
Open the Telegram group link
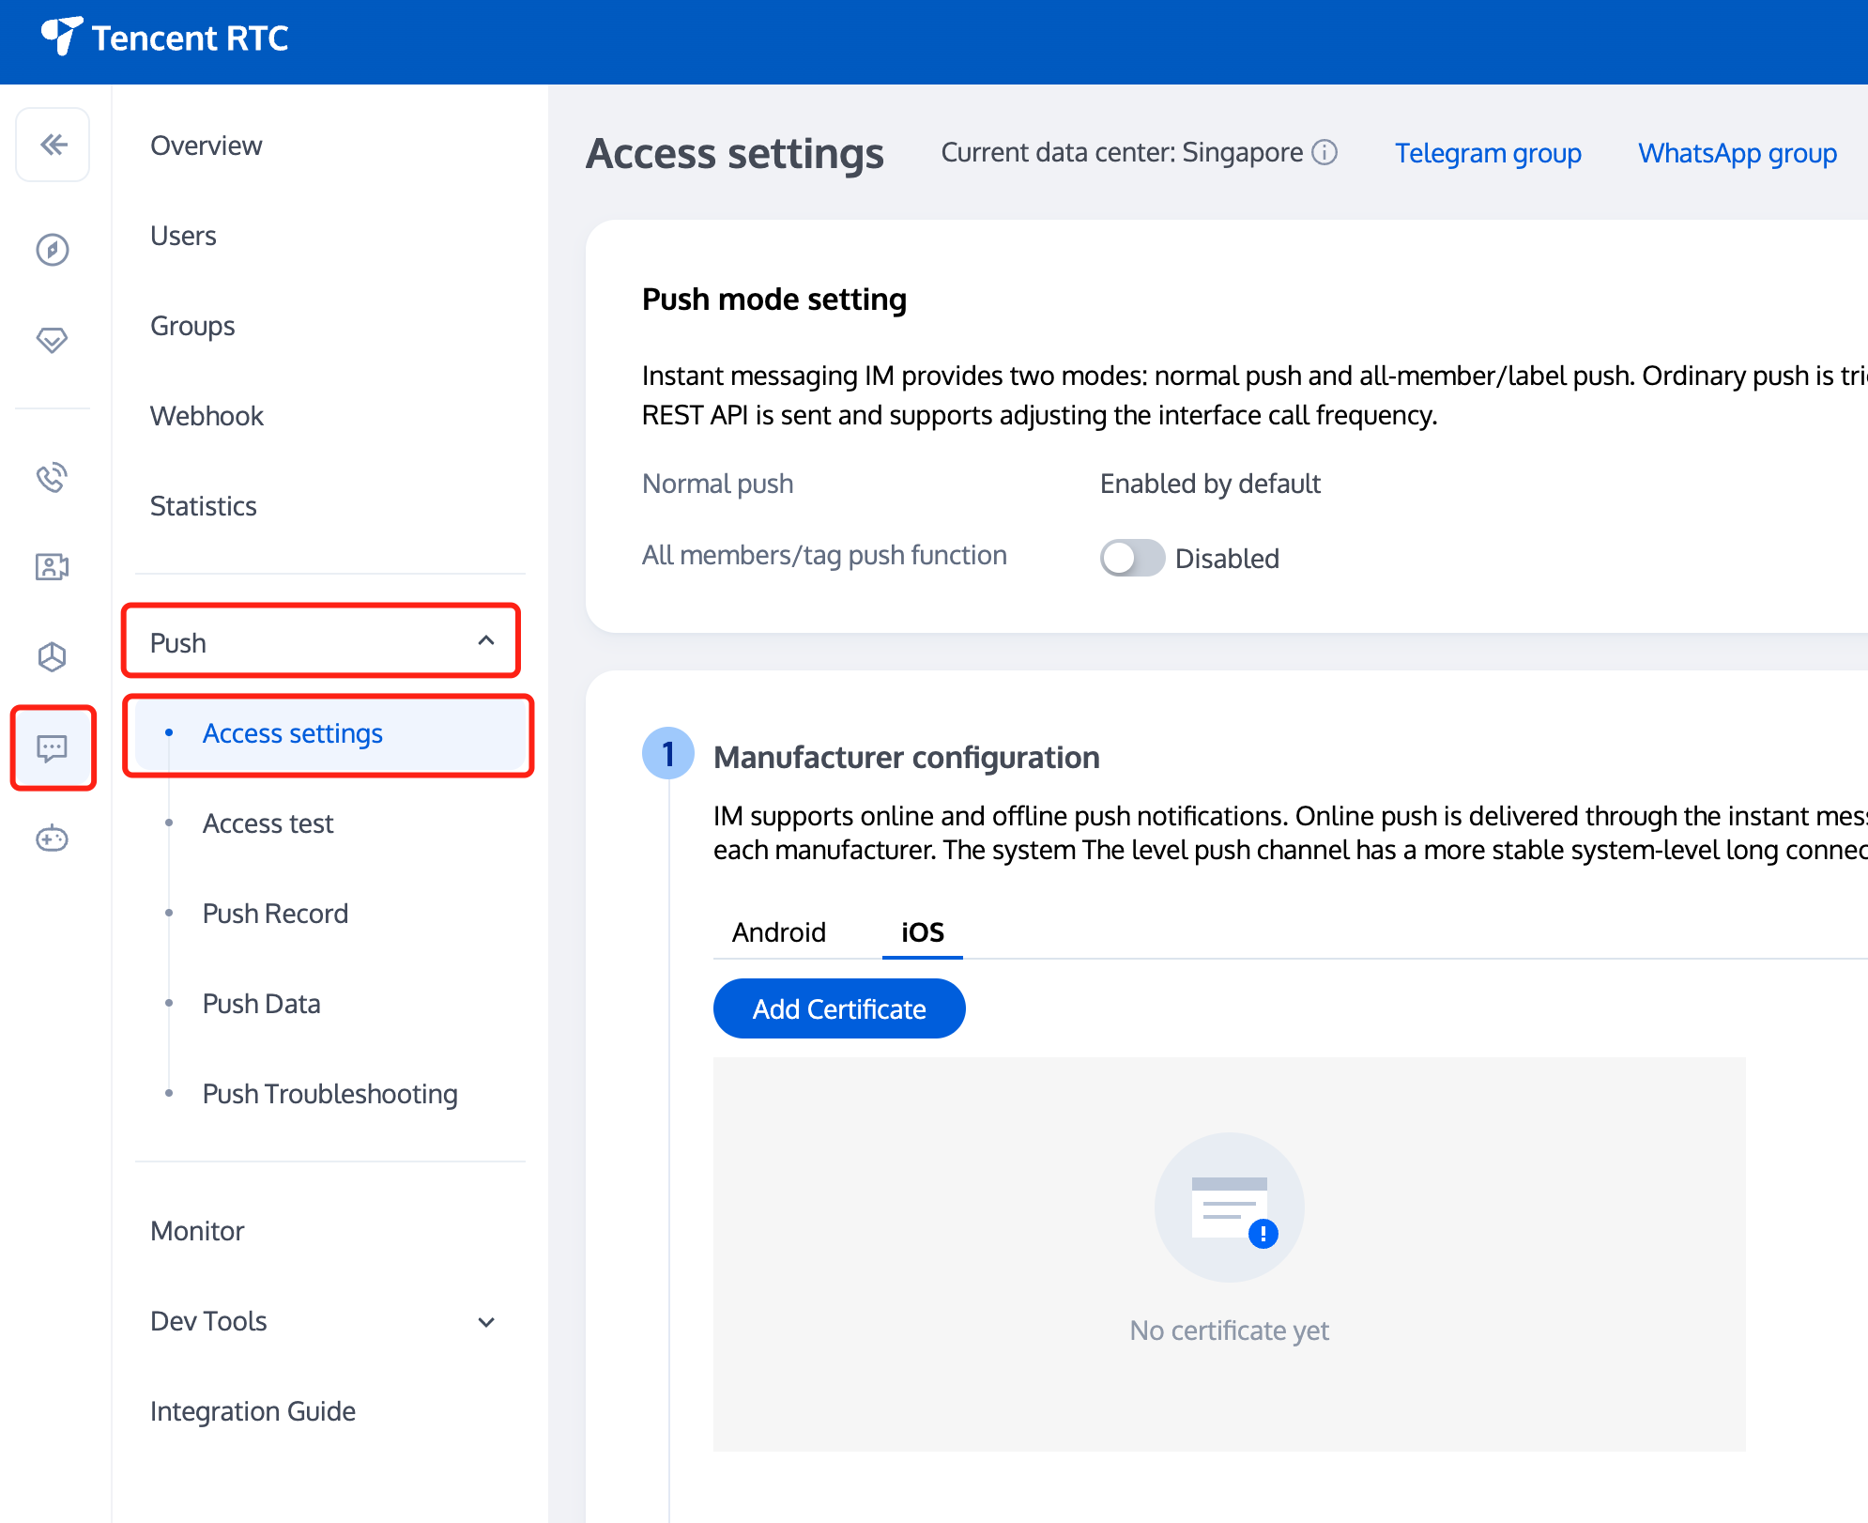[1488, 153]
